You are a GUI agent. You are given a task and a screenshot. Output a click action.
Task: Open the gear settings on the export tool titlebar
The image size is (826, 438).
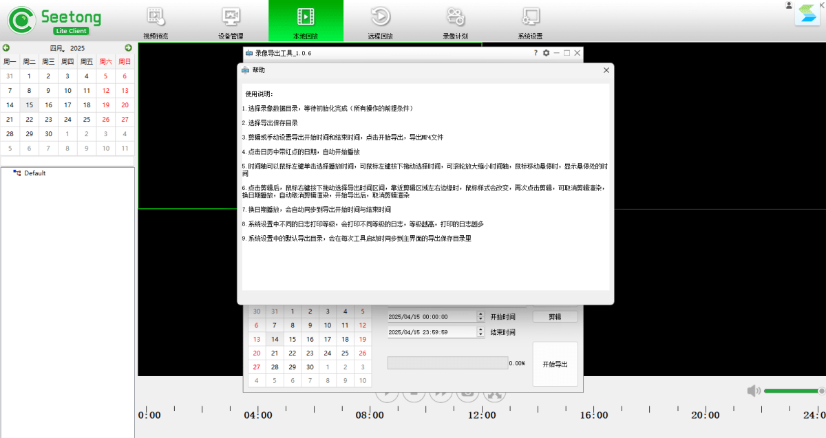coord(546,53)
